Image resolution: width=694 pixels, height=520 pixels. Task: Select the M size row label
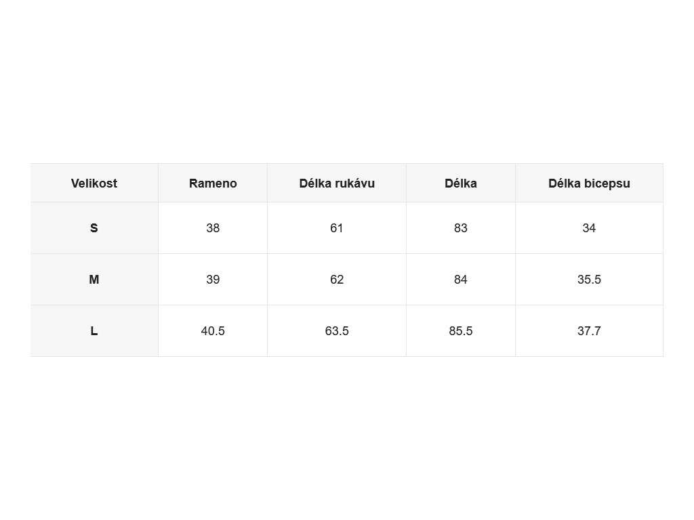(x=94, y=280)
